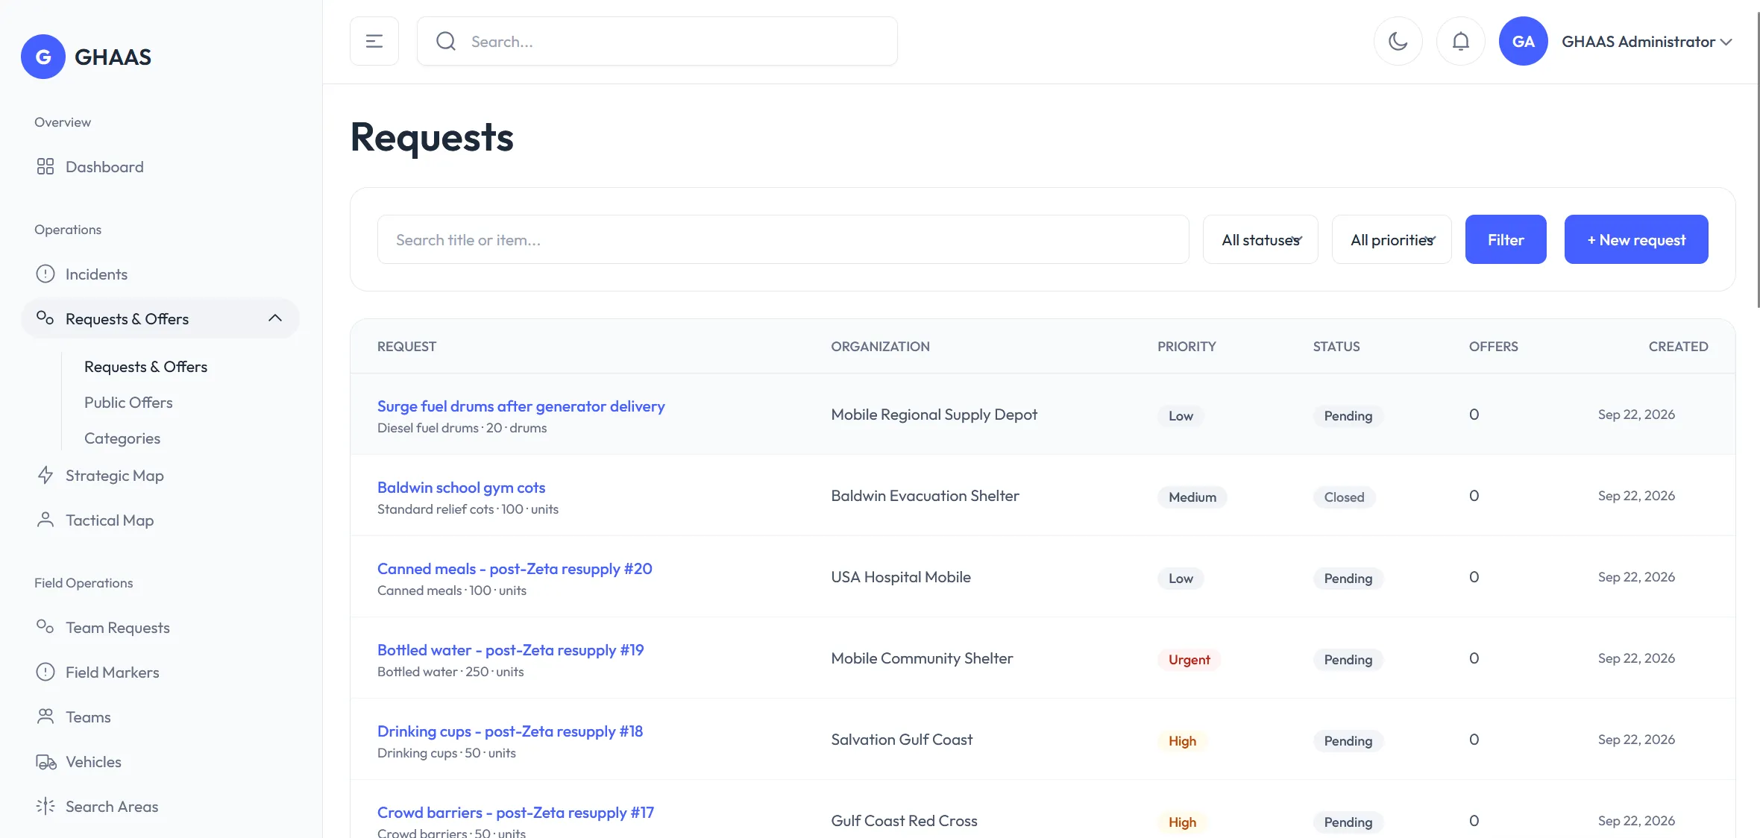Viewport: 1760px width, 838px height.
Task: Click Vehicles truck icon
Action: (x=45, y=761)
